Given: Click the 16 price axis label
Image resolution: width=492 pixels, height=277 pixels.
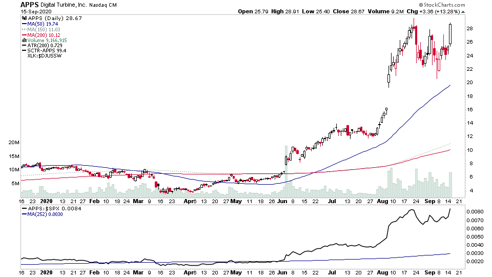Looking at the screenshot, I should point(470,110).
